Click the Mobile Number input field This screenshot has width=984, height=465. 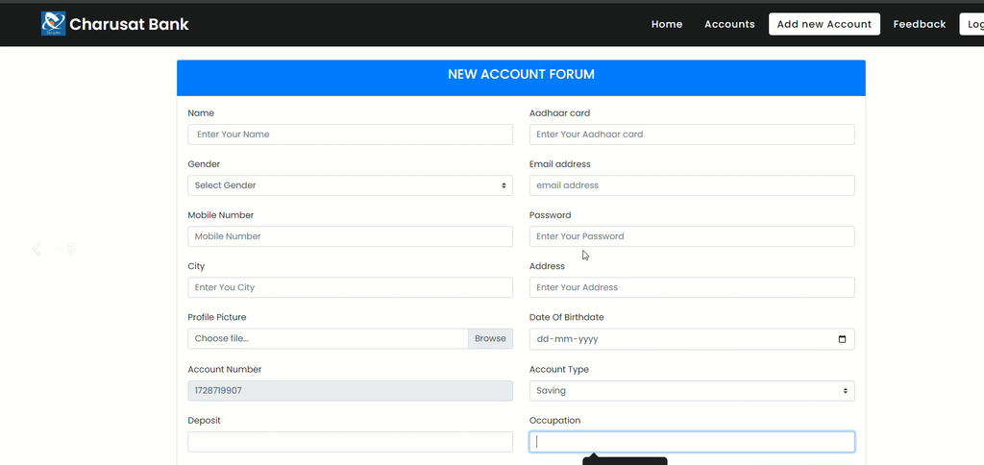(350, 236)
